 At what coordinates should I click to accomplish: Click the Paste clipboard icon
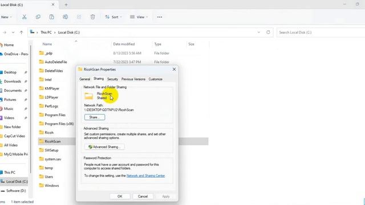tap(52, 17)
